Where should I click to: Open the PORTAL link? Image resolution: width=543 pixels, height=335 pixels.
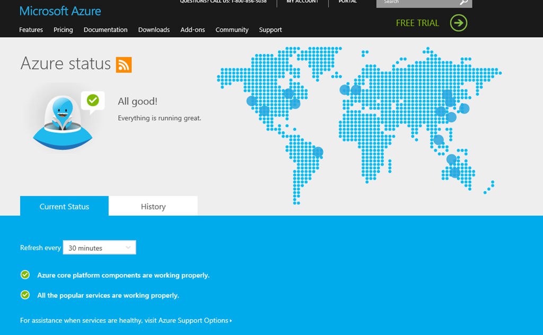[348, 2]
